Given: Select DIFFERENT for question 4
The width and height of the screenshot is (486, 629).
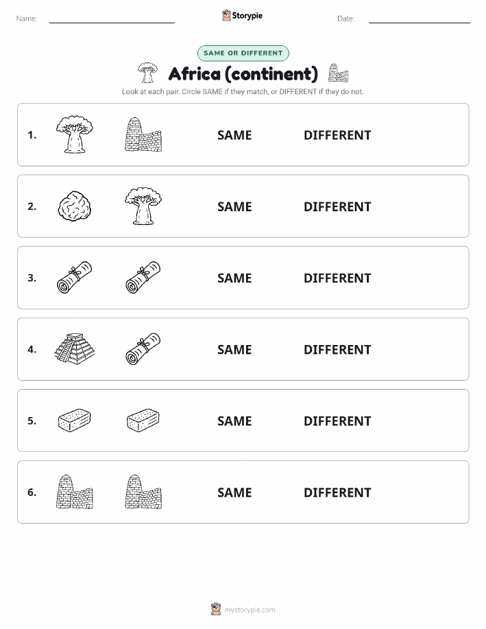Looking at the screenshot, I should [337, 349].
